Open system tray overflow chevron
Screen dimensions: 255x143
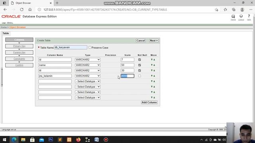pos(202,139)
